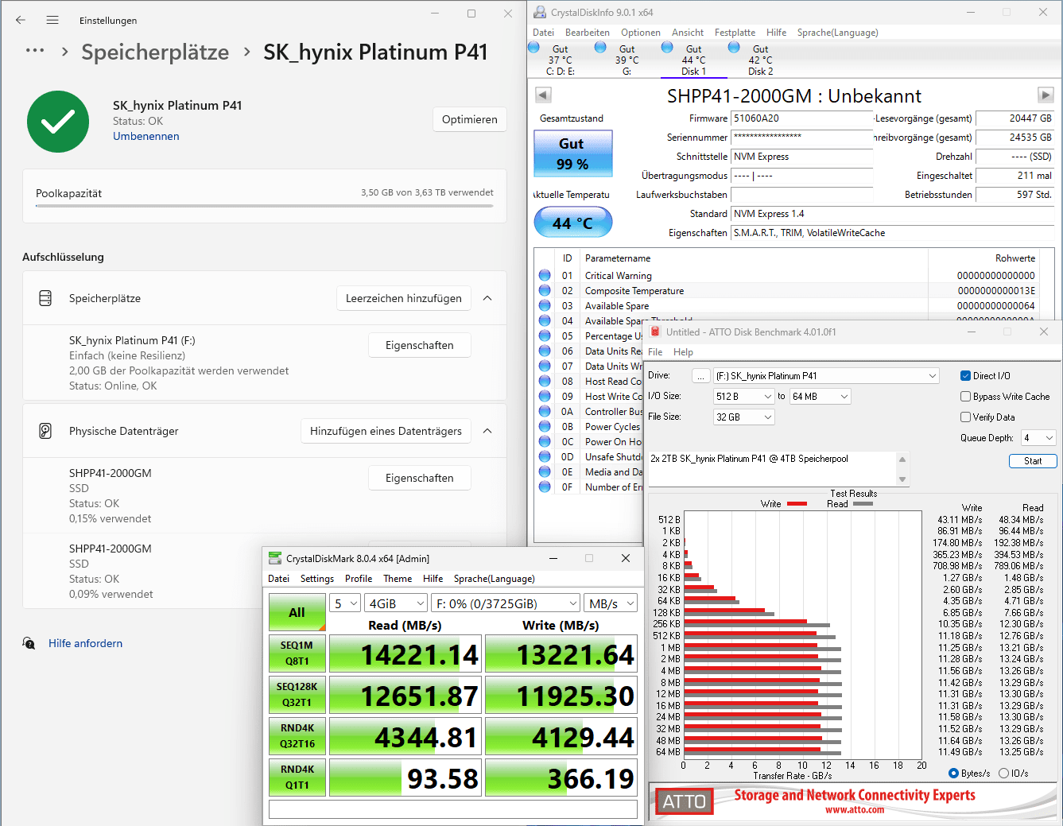
Task: Click the Speicherplätze breadcrumb link
Action: pos(155,52)
